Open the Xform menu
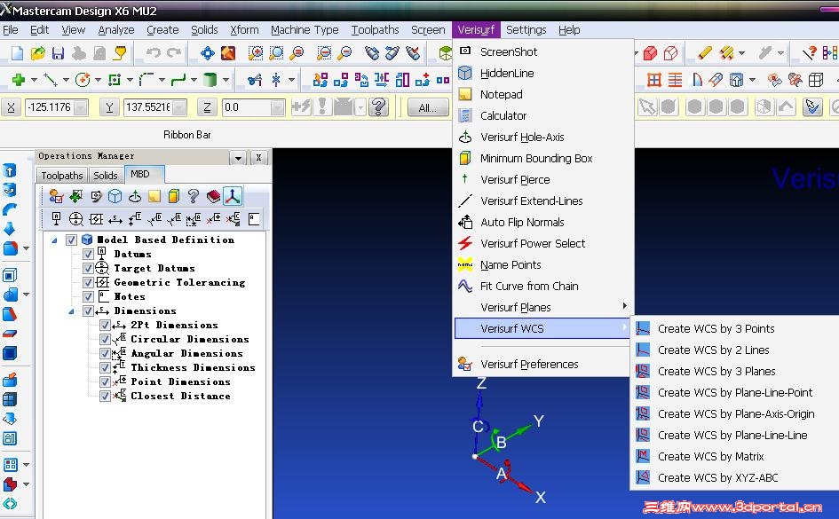839x519 pixels. tap(244, 30)
